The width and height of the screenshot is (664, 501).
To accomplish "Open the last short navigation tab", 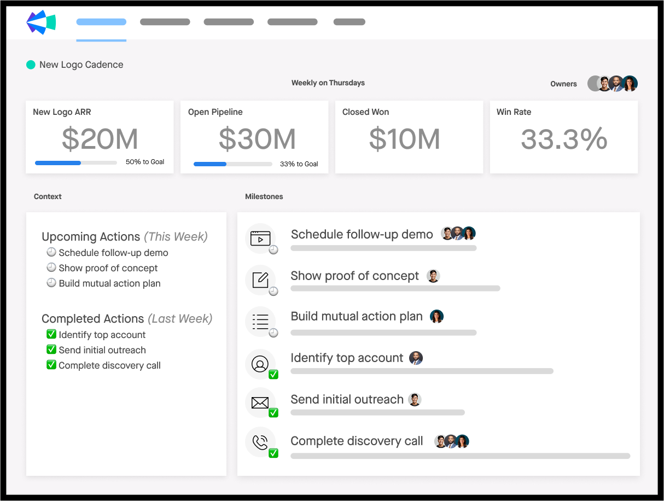I will [349, 22].
